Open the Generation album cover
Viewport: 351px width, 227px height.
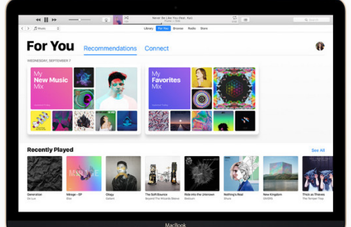tap(45, 173)
